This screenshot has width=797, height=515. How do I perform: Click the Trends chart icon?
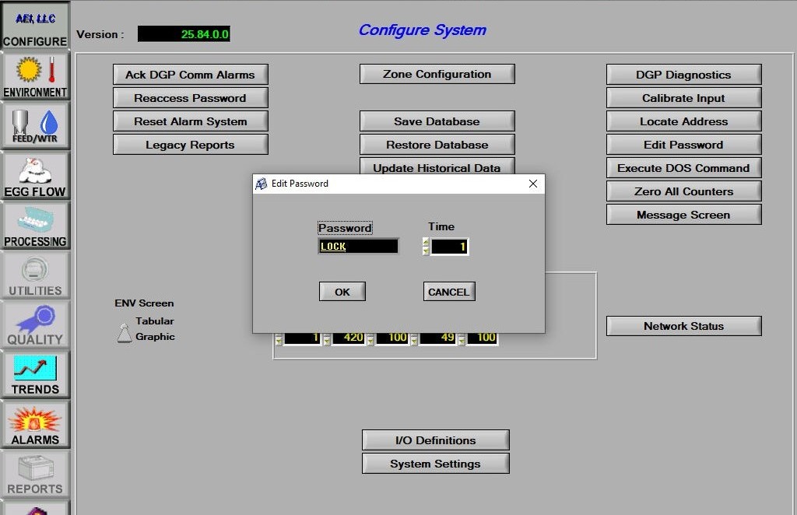34,374
